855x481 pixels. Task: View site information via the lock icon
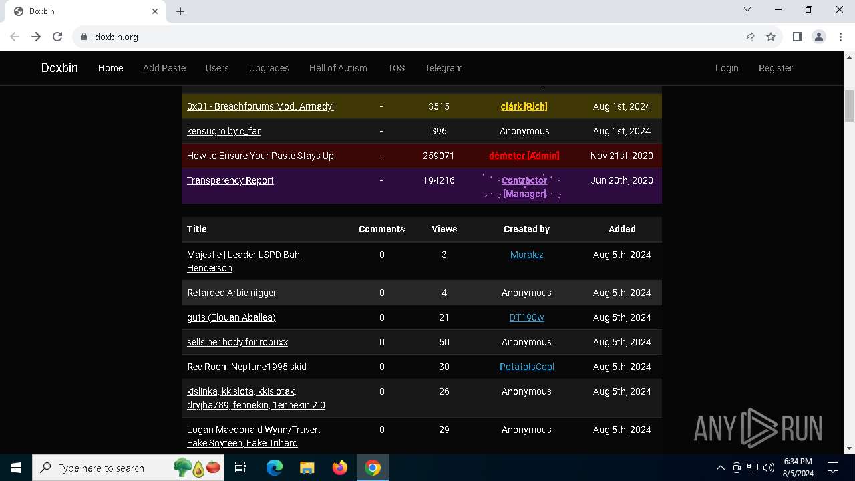84,37
